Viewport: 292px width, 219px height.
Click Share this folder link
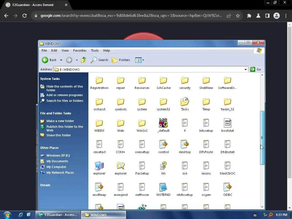pos(58,135)
